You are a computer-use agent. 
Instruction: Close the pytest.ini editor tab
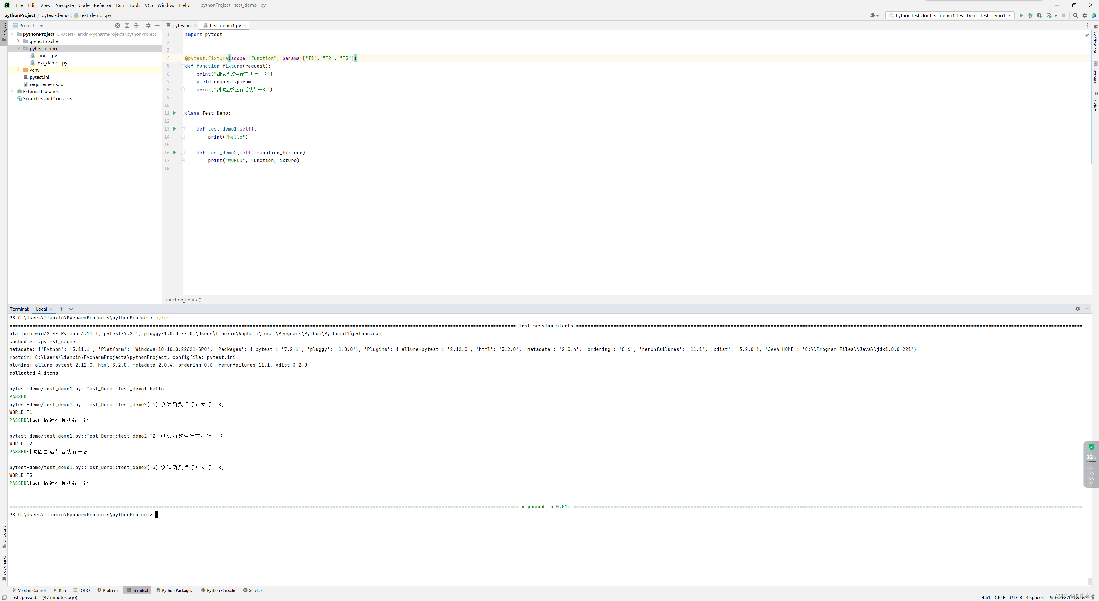[196, 25]
